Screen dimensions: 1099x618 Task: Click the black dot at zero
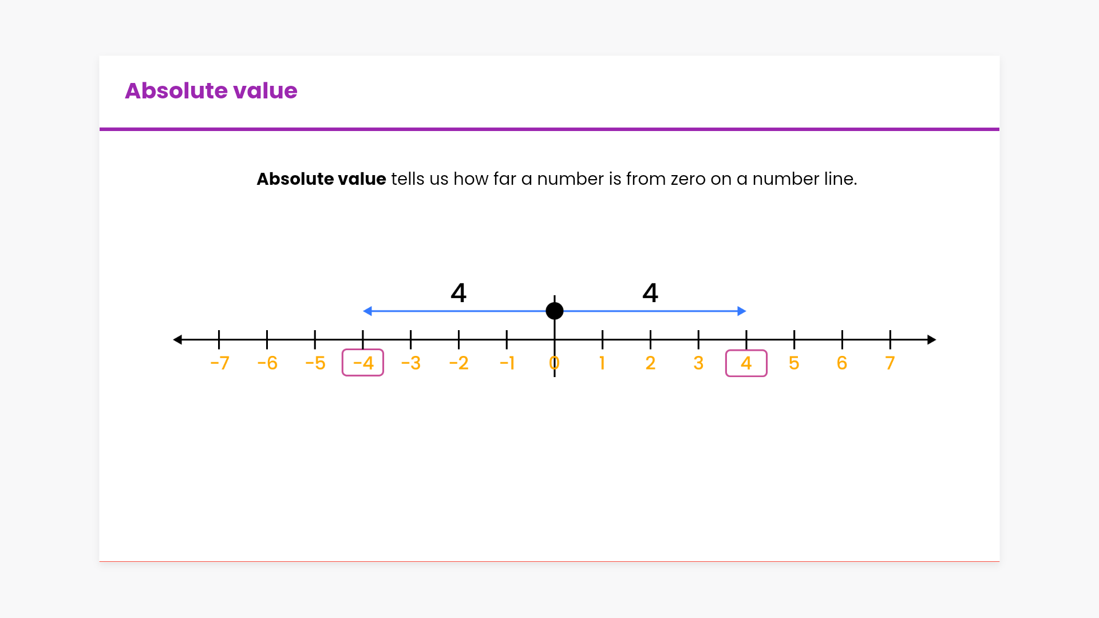(554, 311)
